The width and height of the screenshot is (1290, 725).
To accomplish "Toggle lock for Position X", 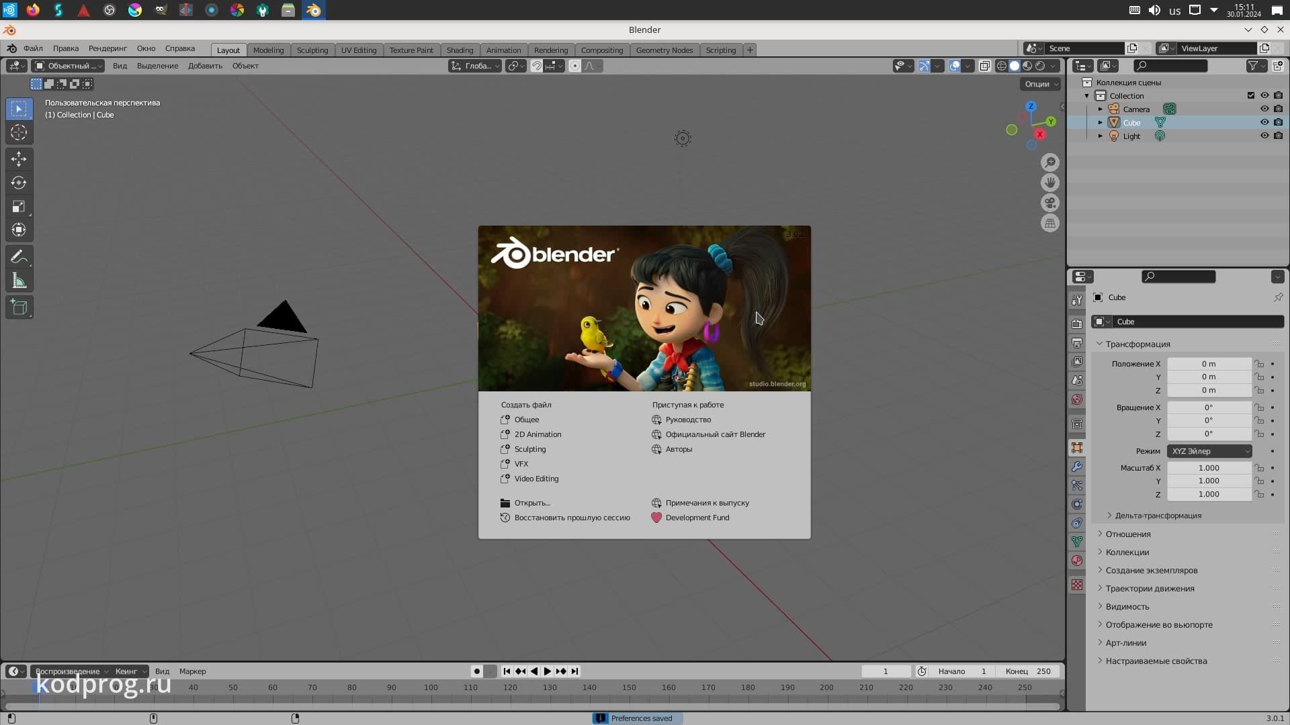I will coord(1259,364).
